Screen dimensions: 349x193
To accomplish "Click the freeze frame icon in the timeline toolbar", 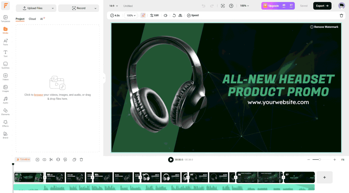I will (x=58, y=159).
